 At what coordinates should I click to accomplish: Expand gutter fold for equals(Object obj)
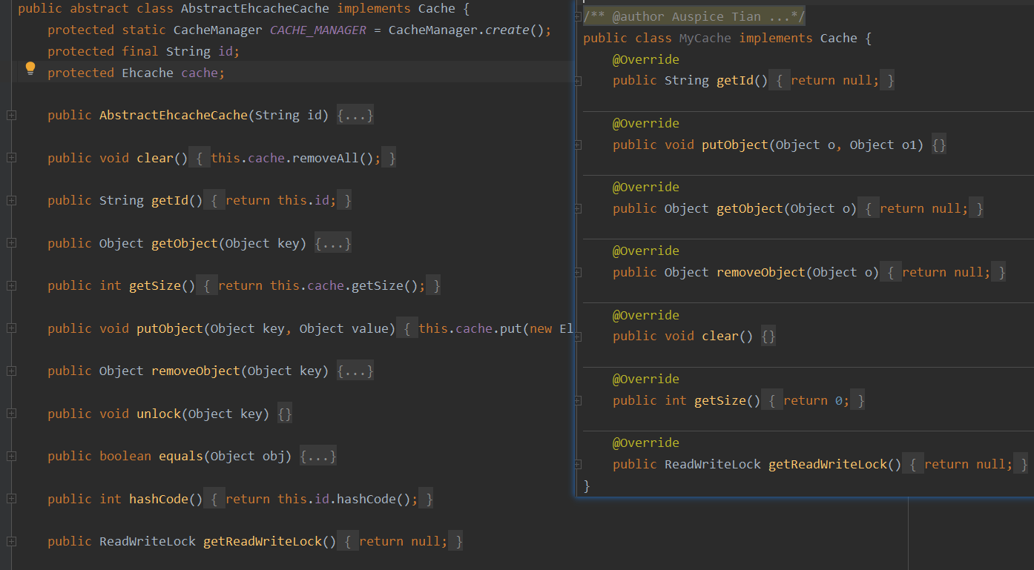tap(11, 456)
